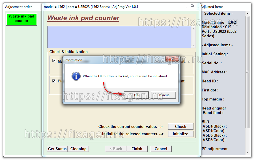Click the blue information icon in dialog
This screenshot has height=160, width=254.
[76, 76]
